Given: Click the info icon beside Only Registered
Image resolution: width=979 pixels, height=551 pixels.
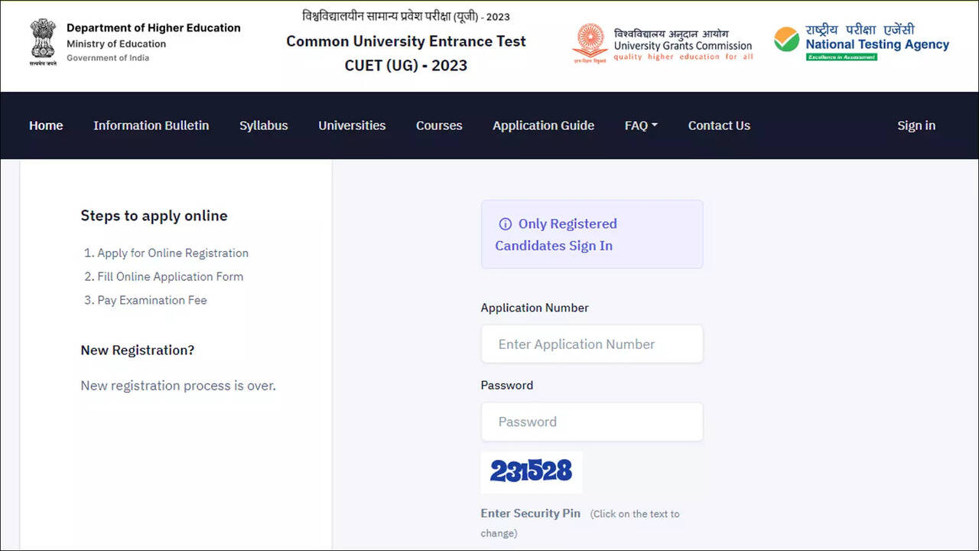Looking at the screenshot, I should tap(505, 224).
